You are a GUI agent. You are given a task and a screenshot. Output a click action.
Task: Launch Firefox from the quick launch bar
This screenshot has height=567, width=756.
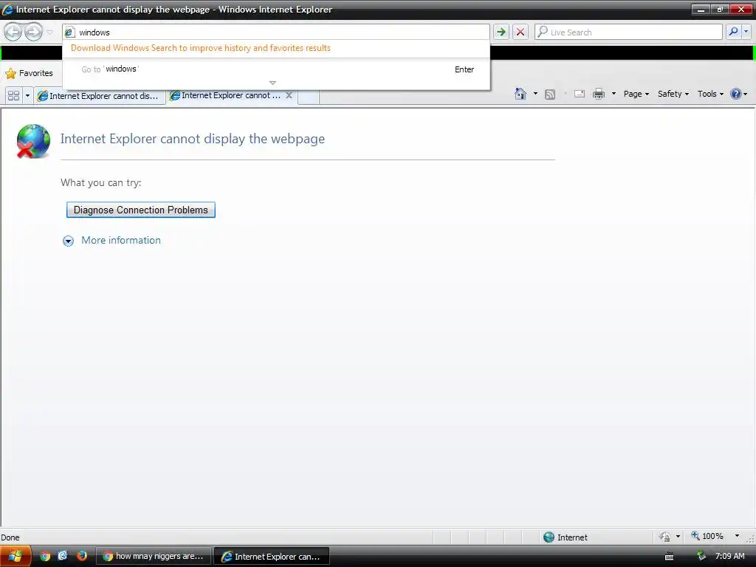[x=81, y=556]
